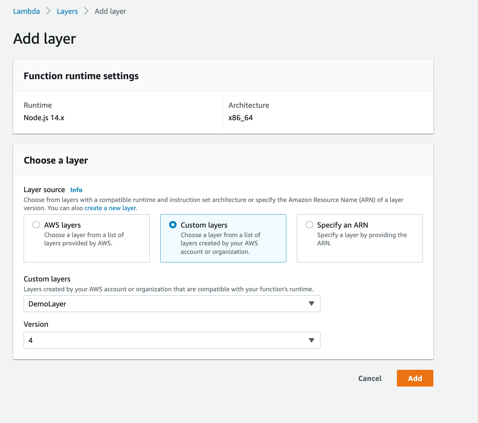Screen dimensions: 478x423
Task: Open the Lambda breadcrumb link
Action: point(26,11)
